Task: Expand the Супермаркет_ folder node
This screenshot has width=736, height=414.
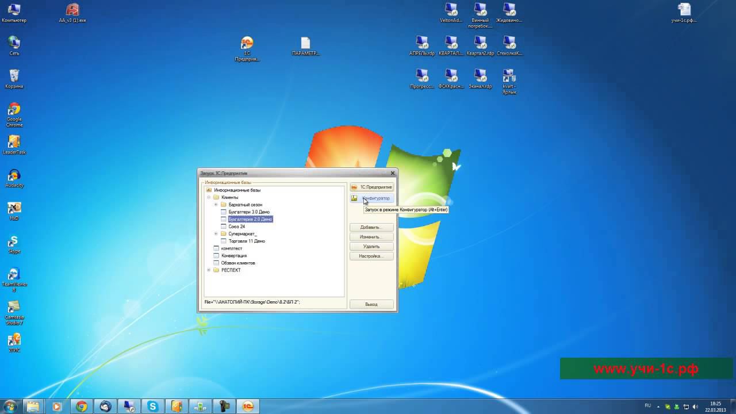Action: click(x=216, y=234)
